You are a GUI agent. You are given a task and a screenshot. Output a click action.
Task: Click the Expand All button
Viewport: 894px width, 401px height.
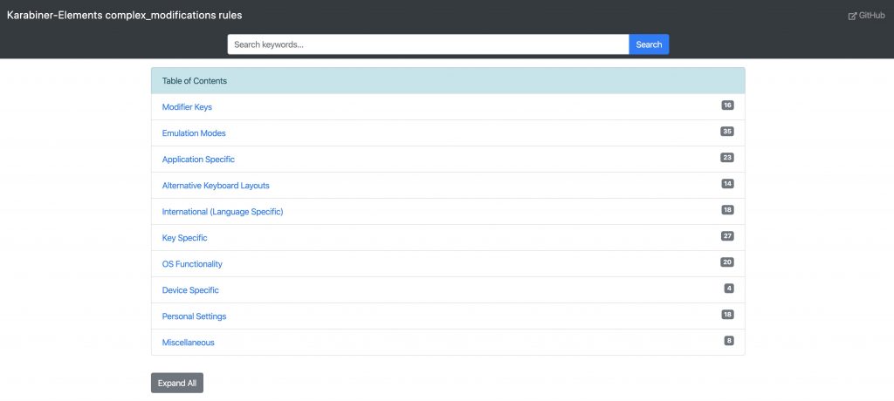[176, 383]
